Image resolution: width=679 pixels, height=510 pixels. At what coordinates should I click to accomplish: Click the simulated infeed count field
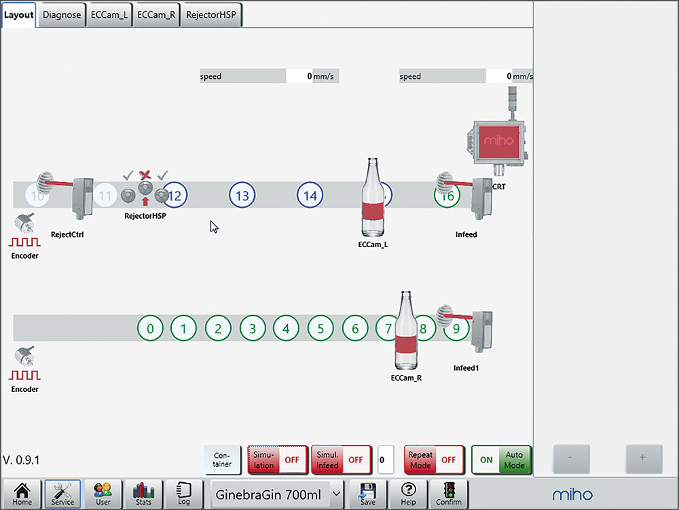(386, 460)
